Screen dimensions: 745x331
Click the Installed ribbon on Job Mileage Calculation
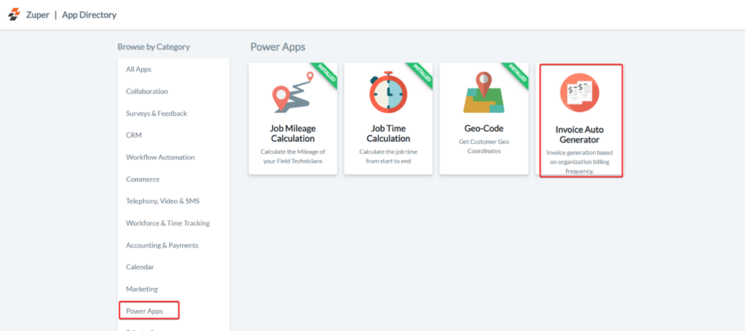(x=326, y=74)
